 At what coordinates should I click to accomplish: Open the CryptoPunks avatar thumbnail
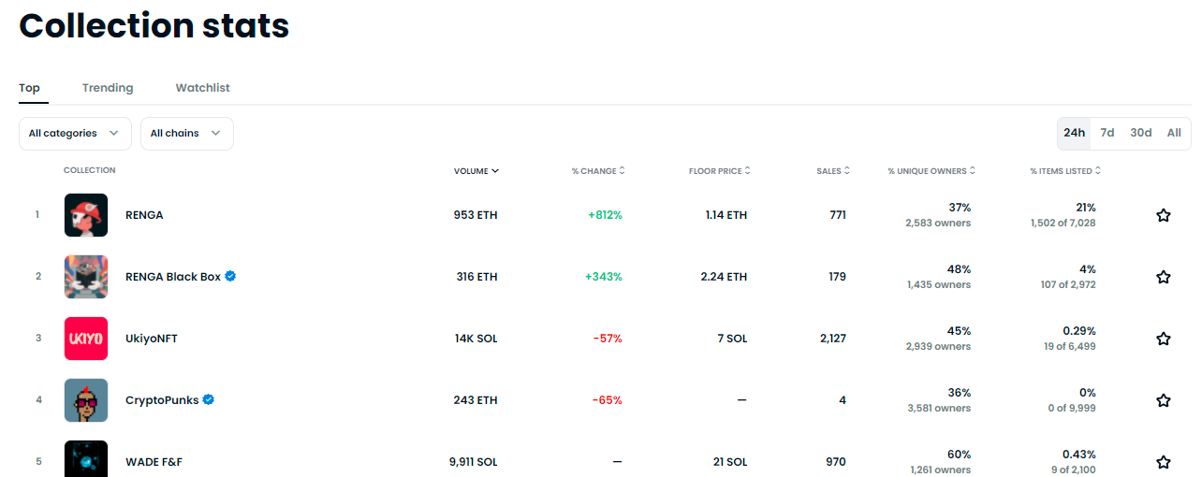86,400
